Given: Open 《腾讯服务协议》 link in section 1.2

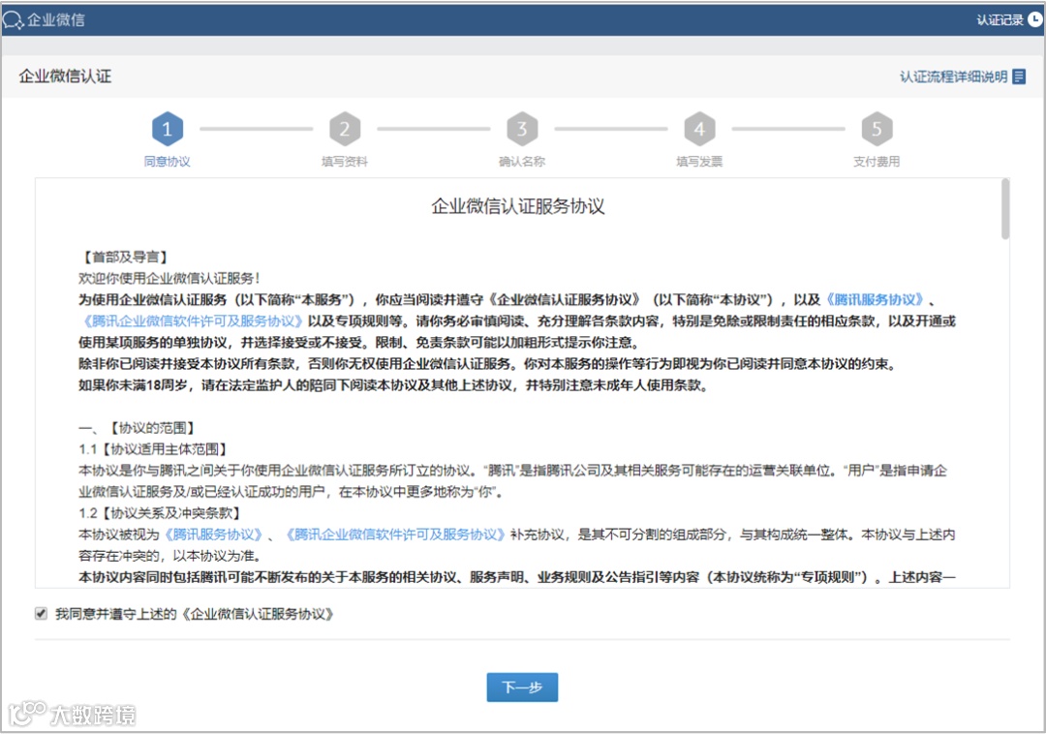Looking at the screenshot, I should (x=213, y=534).
